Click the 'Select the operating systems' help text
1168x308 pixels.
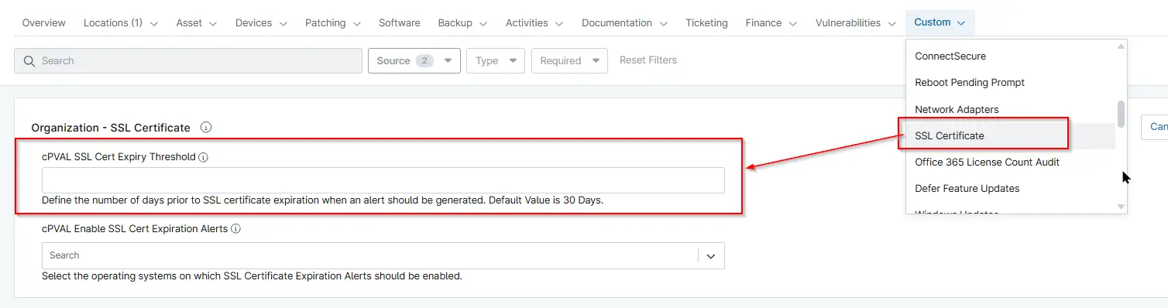tap(252, 275)
